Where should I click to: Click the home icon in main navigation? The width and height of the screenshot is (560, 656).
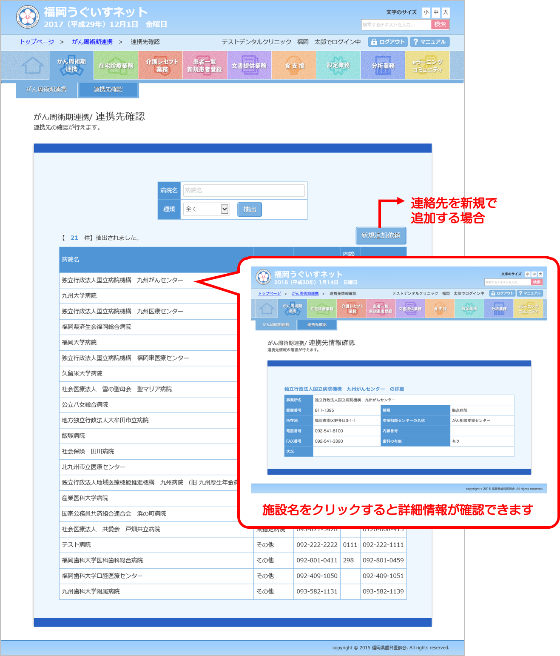click(x=33, y=66)
